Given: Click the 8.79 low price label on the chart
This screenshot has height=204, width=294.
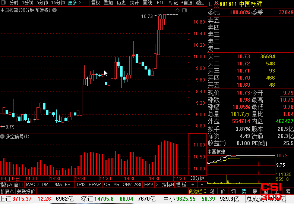Looking at the screenshot, I should (x=10, y=127).
